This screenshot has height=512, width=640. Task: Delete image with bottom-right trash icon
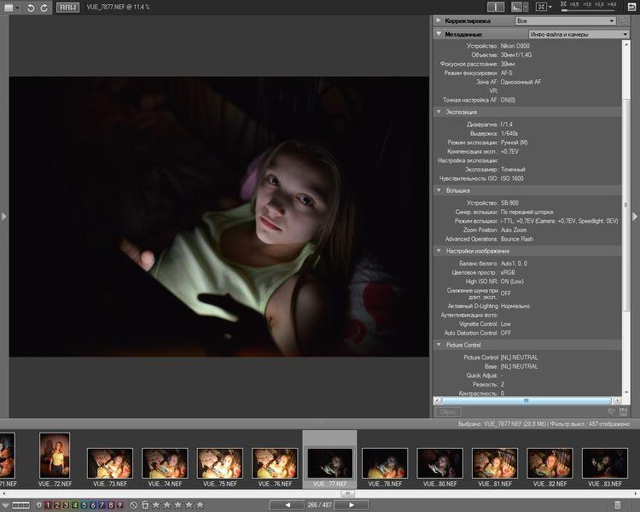(618, 505)
